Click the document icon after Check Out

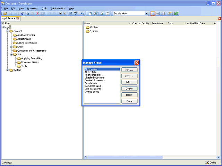tap(108, 13)
